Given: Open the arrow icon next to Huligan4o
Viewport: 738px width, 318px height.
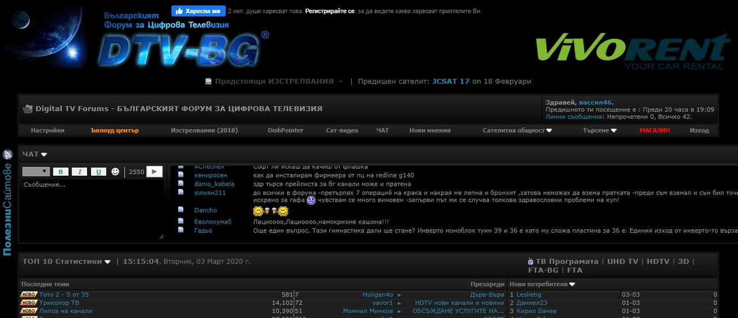Looking at the screenshot, I should [399, 295].
